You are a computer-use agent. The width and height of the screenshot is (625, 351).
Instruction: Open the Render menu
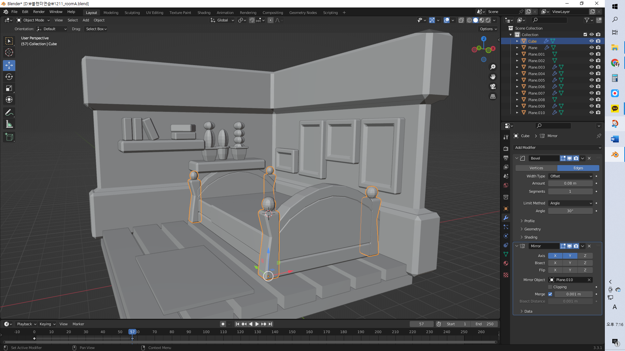[x=39, y=12]
